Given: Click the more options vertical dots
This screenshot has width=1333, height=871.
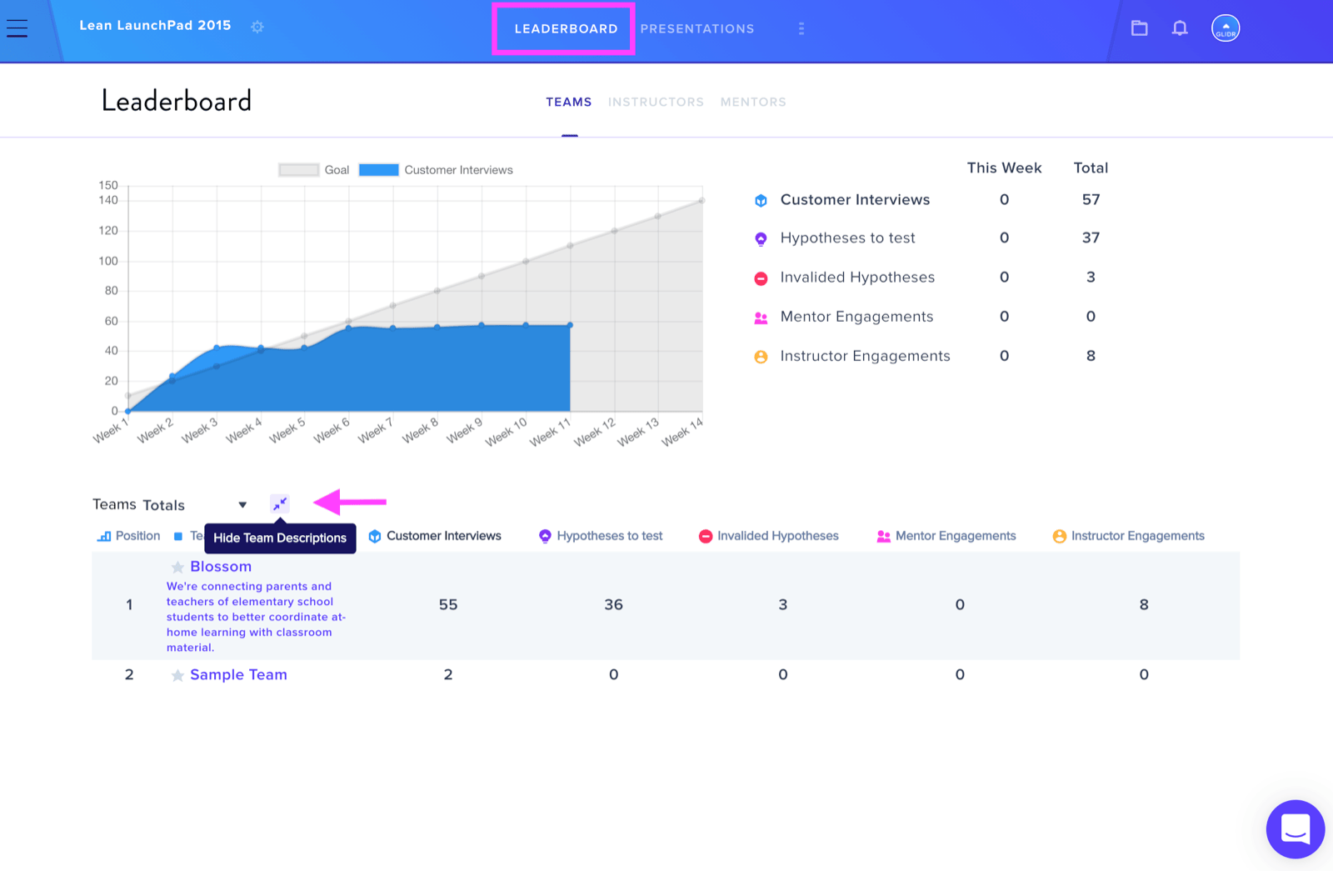Looking at the screenshot, I should pyautogui.click(x=801, y=28).
